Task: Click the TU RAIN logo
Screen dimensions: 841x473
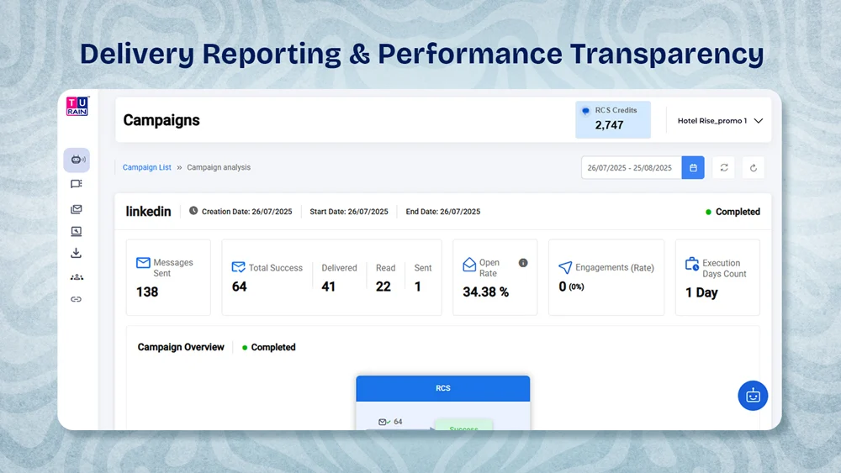Action: click(77, 106)
